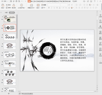Viewport: 102px width, 95px height.
Task: Select slide 7 thumbnail with five circles
Action: click(10, 73)
